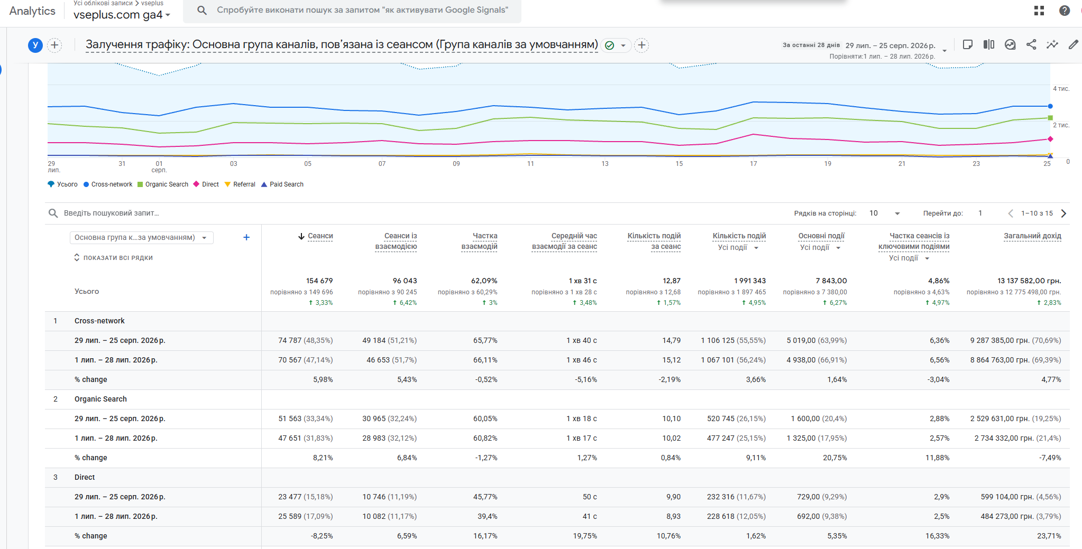Open the date range dropdown
Image resolution: width=1082 pixels, height=549 pixels.
[944, 50]
